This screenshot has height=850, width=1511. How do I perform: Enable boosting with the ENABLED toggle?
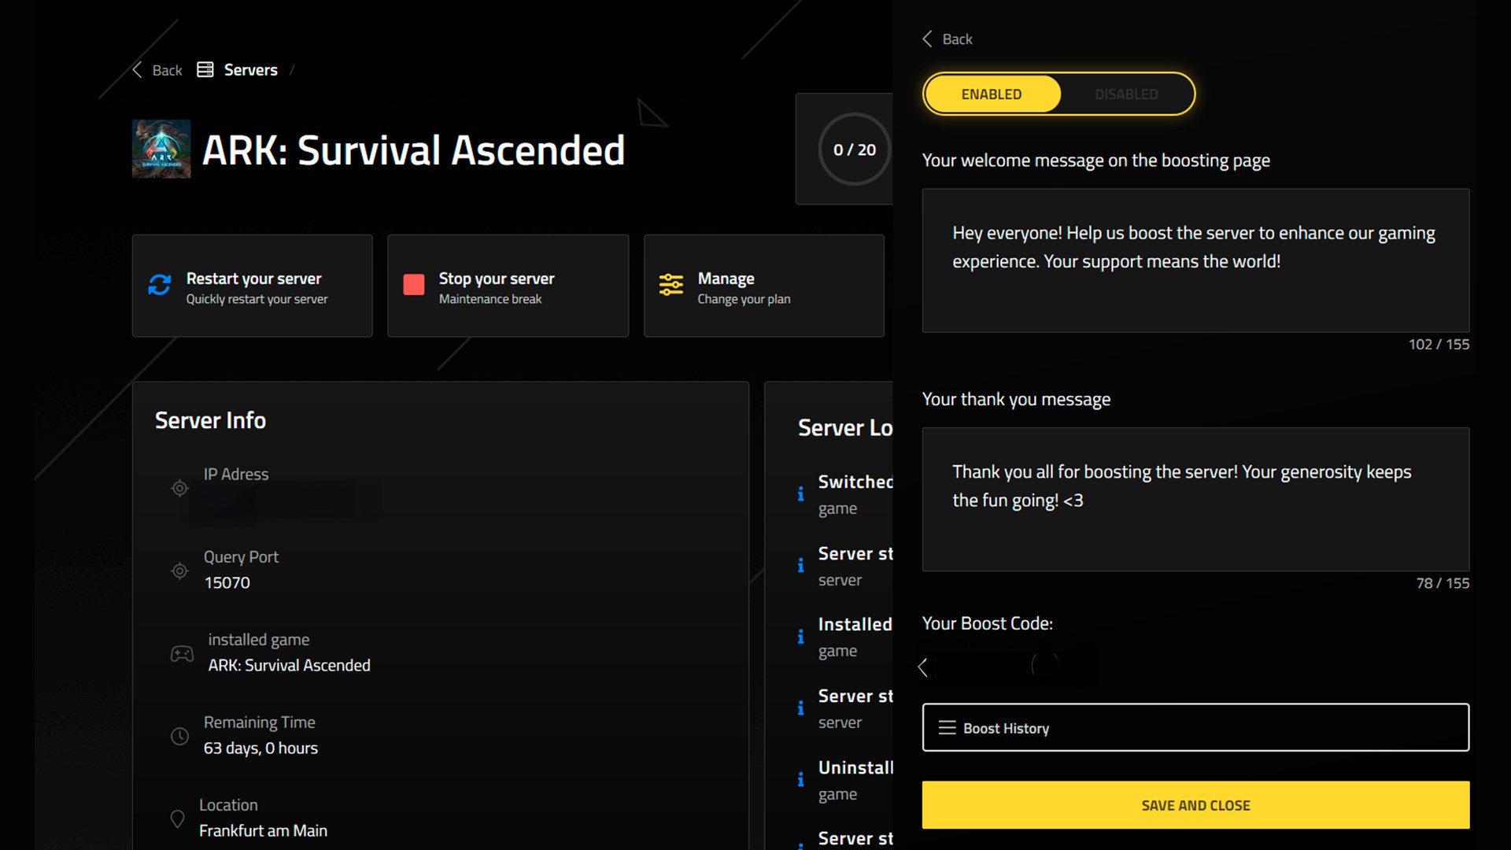[991, 94]
